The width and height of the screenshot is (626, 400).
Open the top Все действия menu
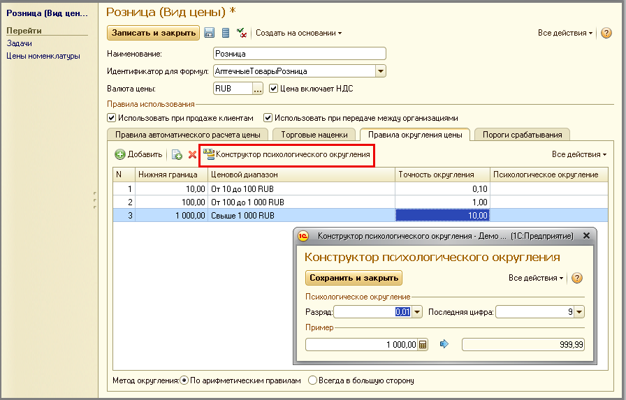[565, 33]
